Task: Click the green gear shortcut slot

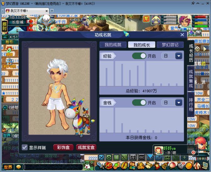Action: pyautogui.click(x=109, y=157)
